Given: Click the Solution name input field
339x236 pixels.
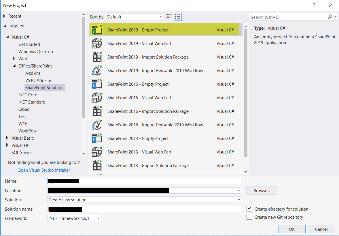Looking at the screenshot, I should [x=144, y=209].
